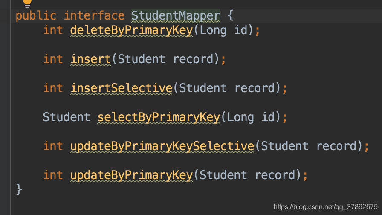
Task: Click int return type of insertSelective
Action: click(53, 88)
